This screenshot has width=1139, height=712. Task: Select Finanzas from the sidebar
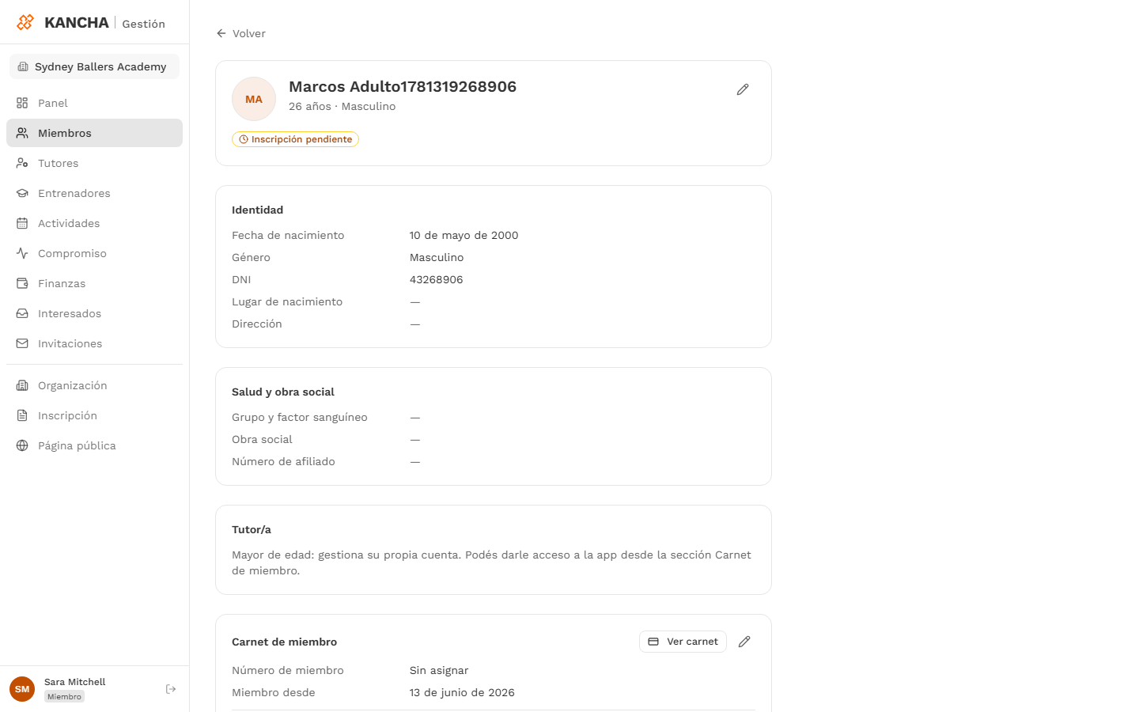coord(94,283)
